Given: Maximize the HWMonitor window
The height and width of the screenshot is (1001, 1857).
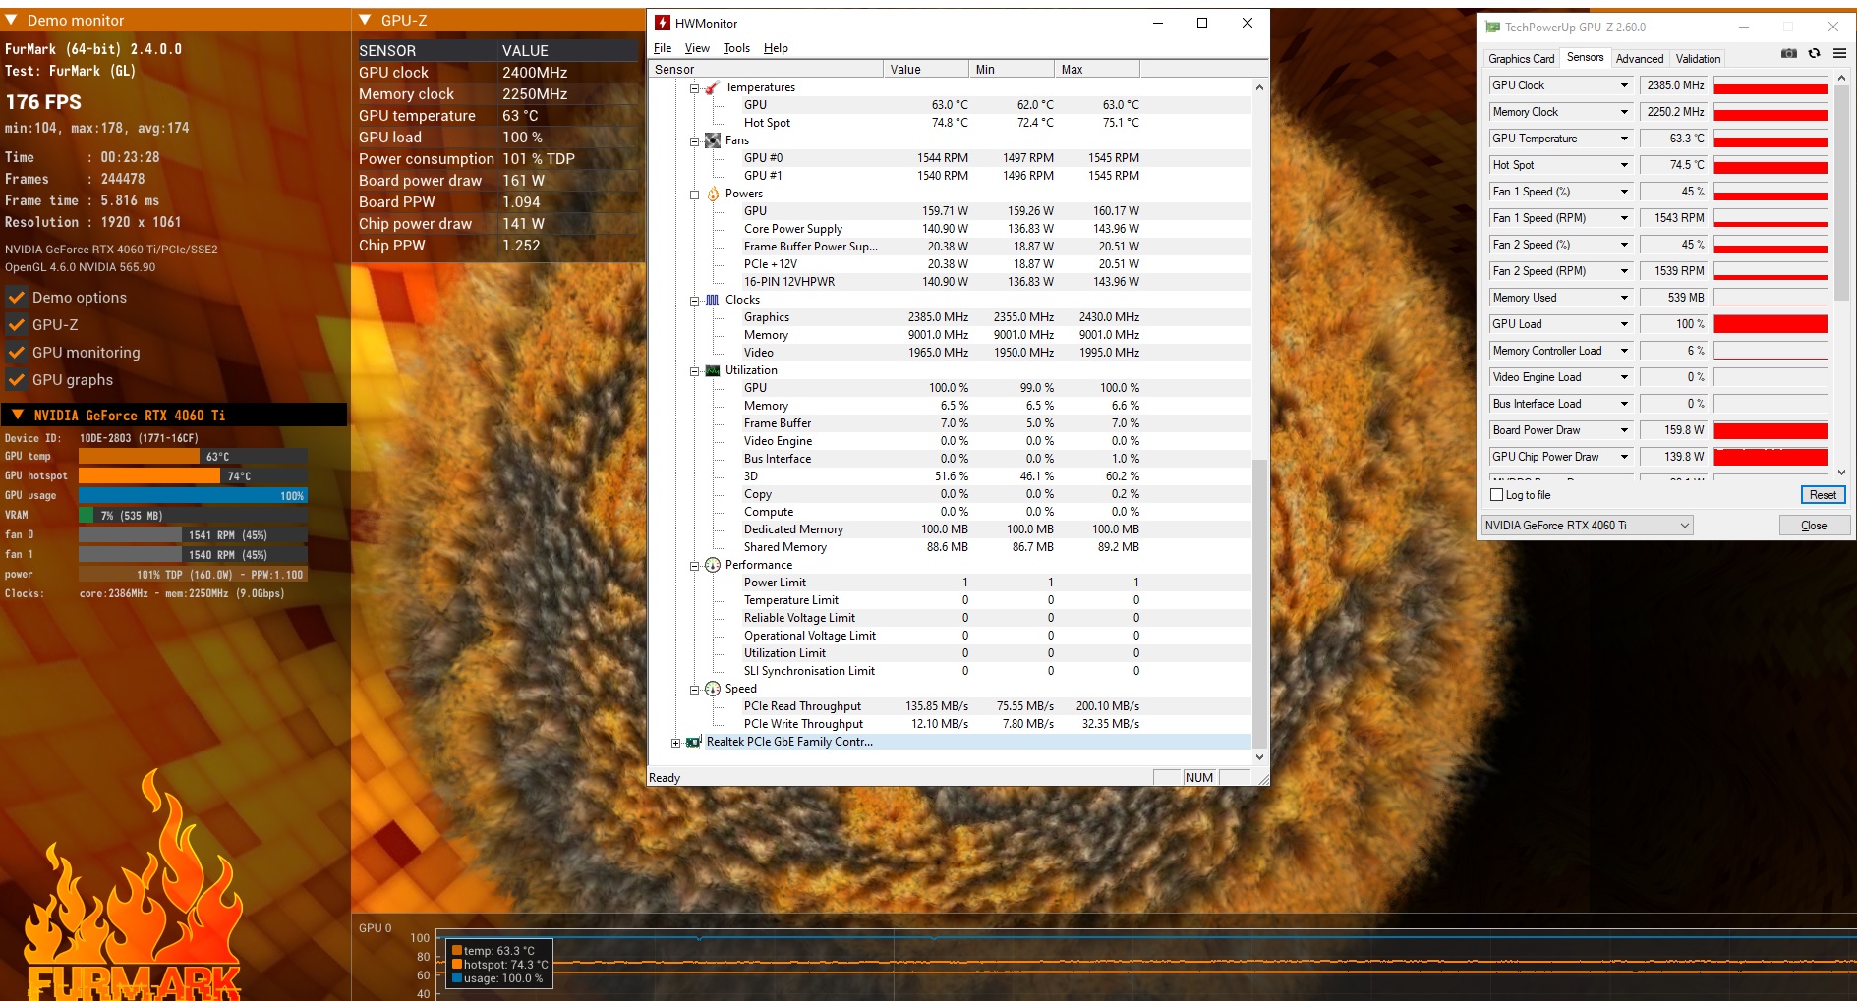Looking at the screenshot, I should (x=1201, y=23).
